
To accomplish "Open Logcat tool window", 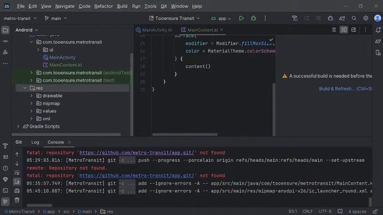I will coord(5,157).
